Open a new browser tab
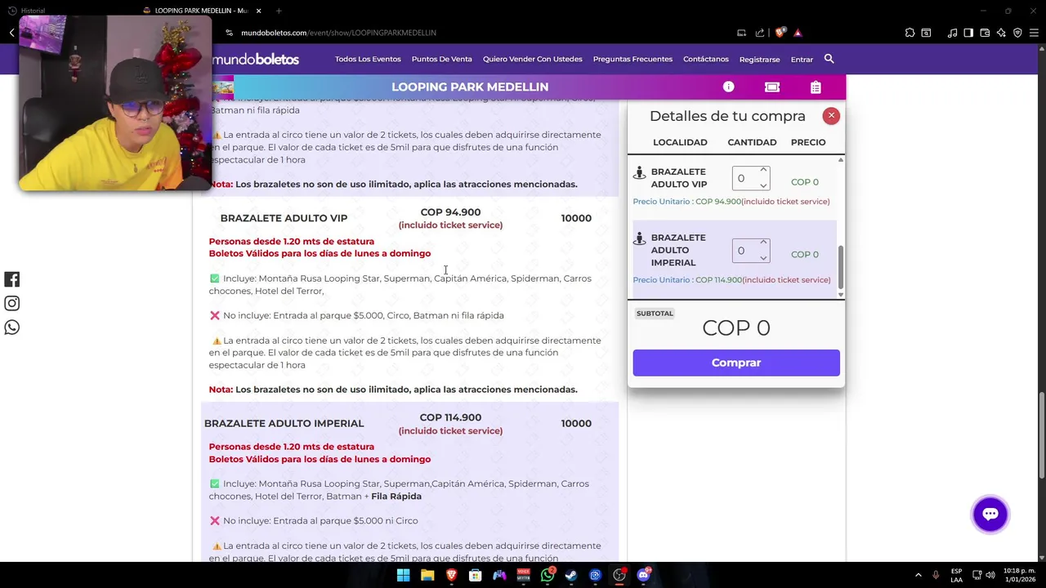 (x=279, y=11)
